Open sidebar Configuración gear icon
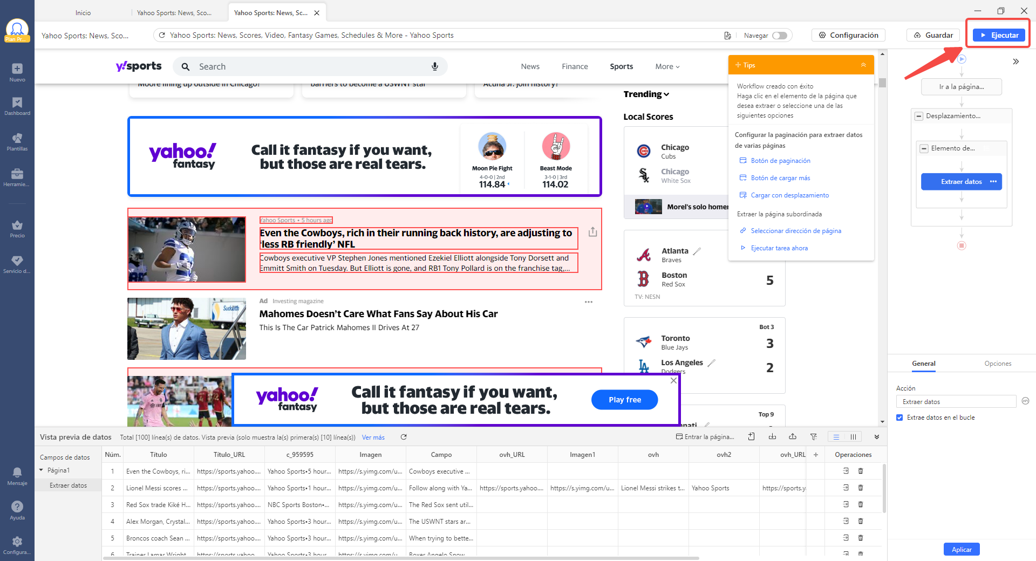This screenshot has height=561, width=1036. click(x=17, y=542)
